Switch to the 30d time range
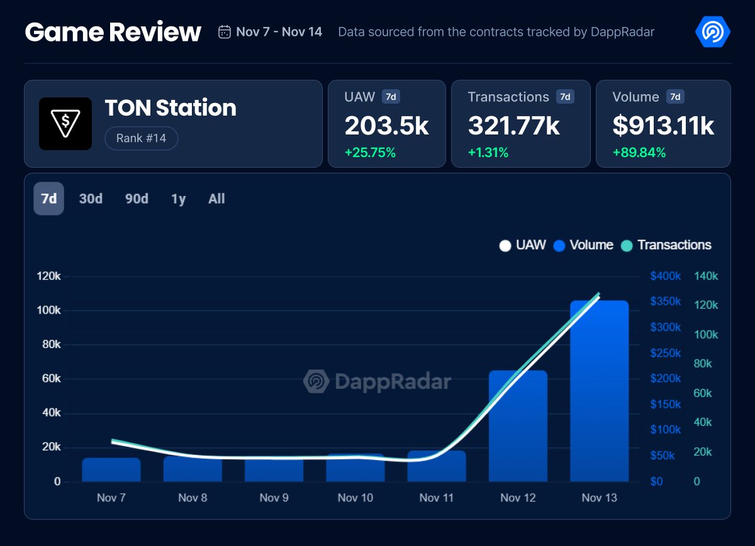The image size is (755, 546). 90,199
